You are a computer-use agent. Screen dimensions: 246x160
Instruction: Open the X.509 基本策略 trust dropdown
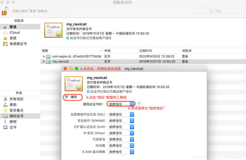coord(121,152)
